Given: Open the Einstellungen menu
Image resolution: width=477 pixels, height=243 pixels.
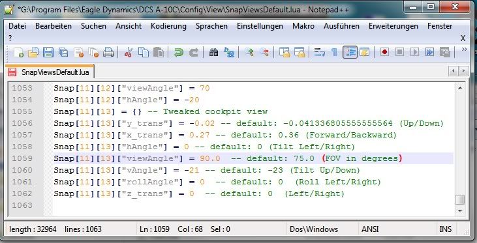Looking at the screenshot, I should 260,26.
